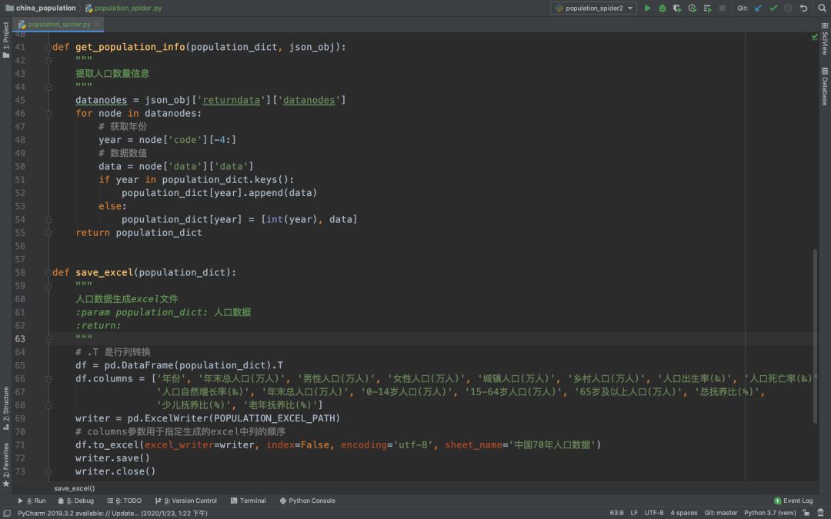The width and height of the screenshot is (831, 519).
Task: Commit changes with the Git checkmark icon
Action: (x=773, y=8)
